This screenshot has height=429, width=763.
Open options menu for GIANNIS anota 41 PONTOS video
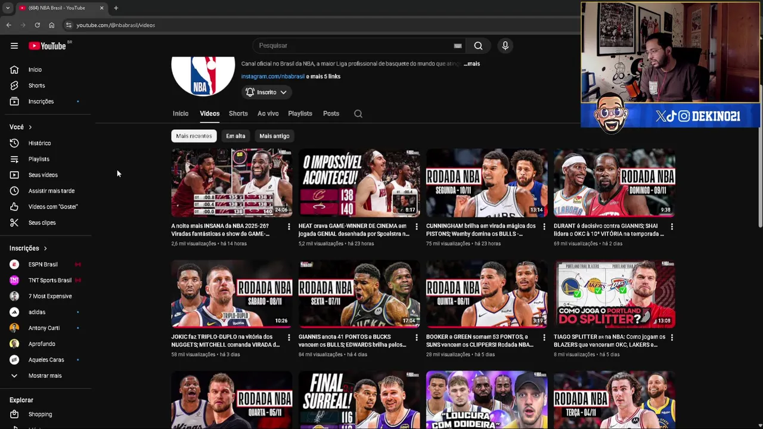[417, 338]
